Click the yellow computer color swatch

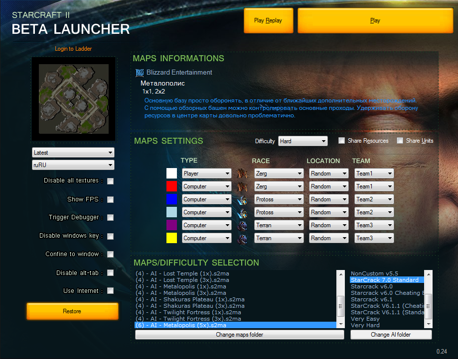pyautogui.click(x=171, y=238)
